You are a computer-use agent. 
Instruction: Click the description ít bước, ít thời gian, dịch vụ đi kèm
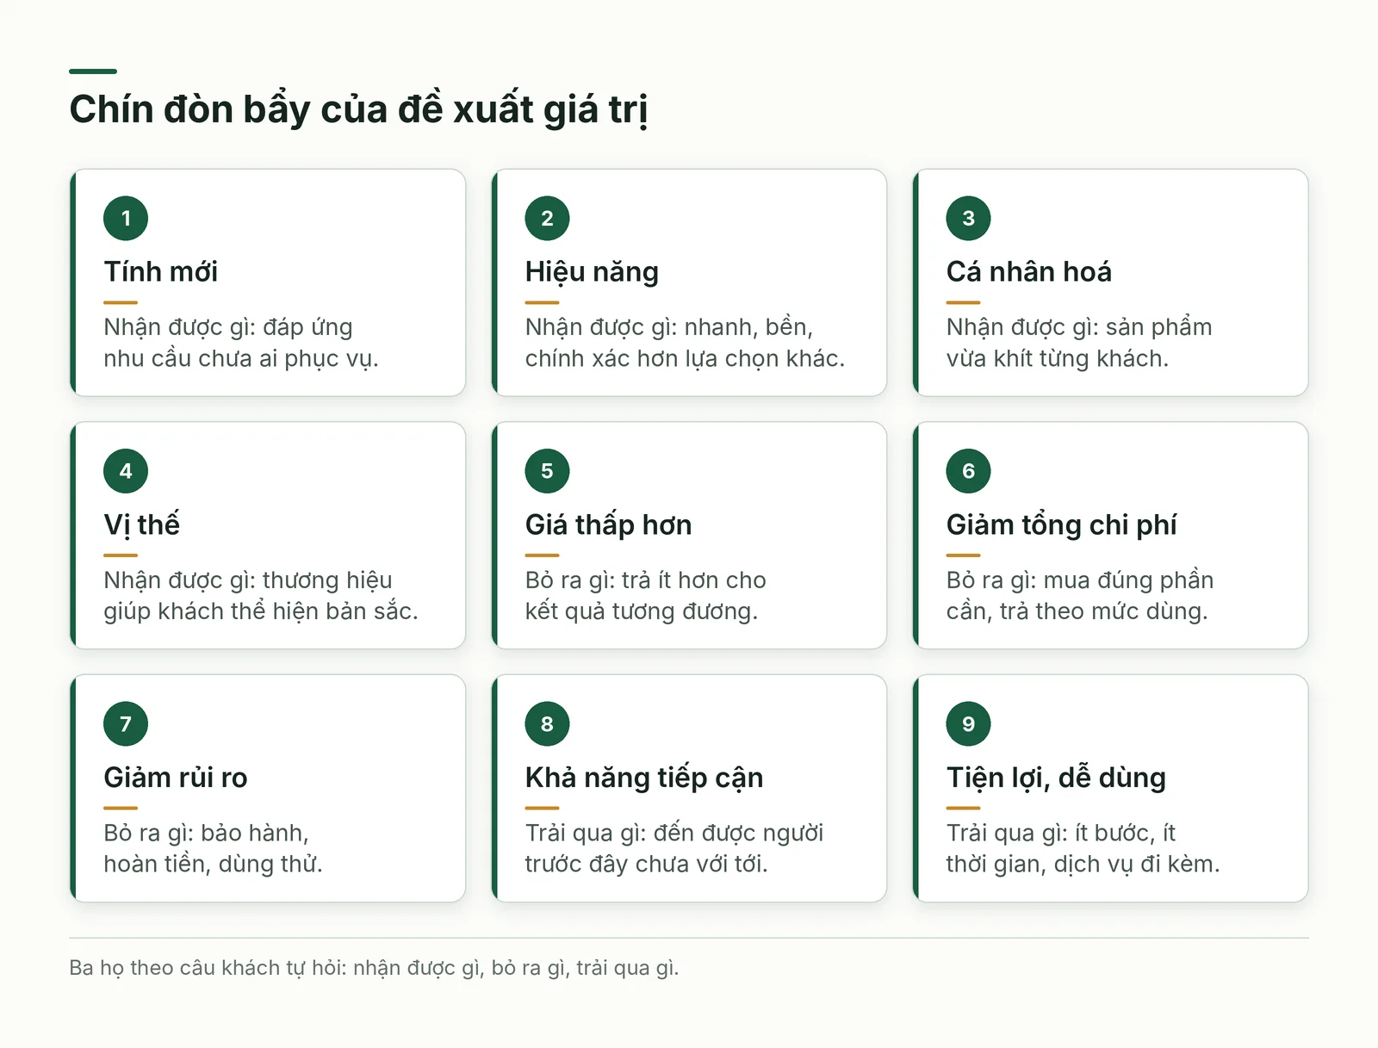(x=1083, y=848)
